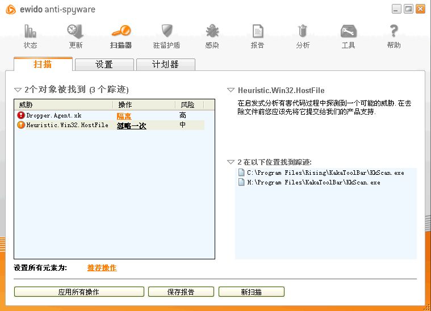Open the 感染 bug icon
This screenshot has width=431, height=311.
click(212, 31)
